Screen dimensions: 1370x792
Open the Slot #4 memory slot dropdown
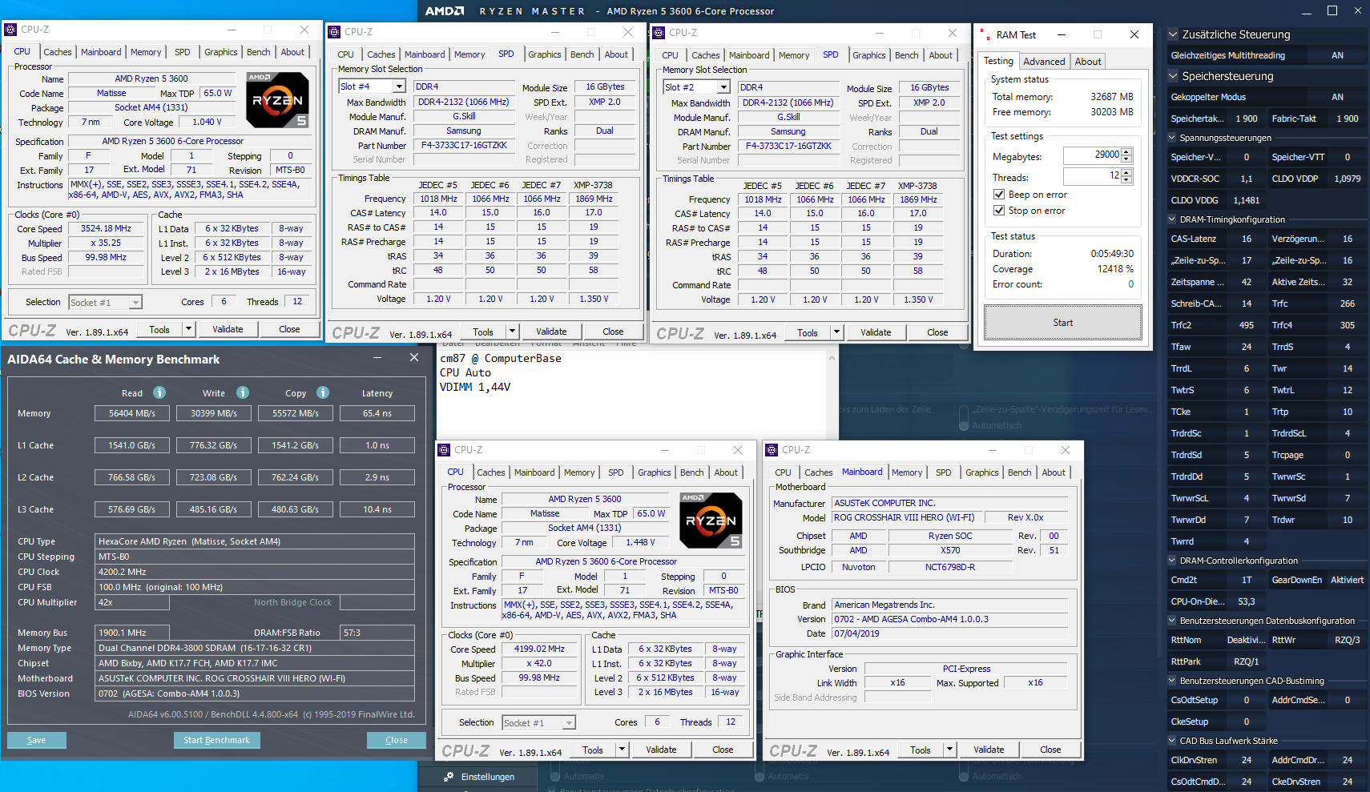(x=399, y=86)
